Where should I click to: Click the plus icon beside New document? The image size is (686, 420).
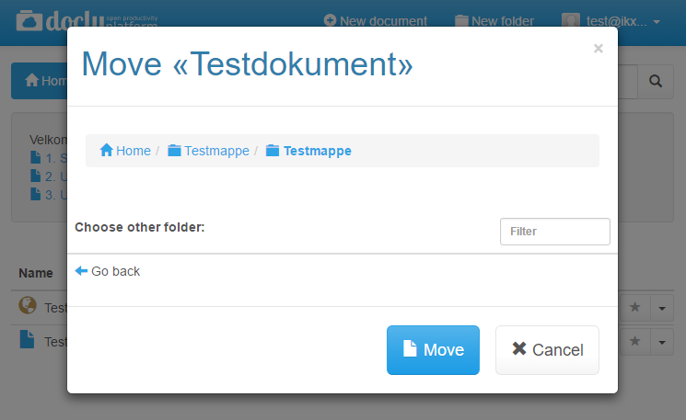coord(330,20)
